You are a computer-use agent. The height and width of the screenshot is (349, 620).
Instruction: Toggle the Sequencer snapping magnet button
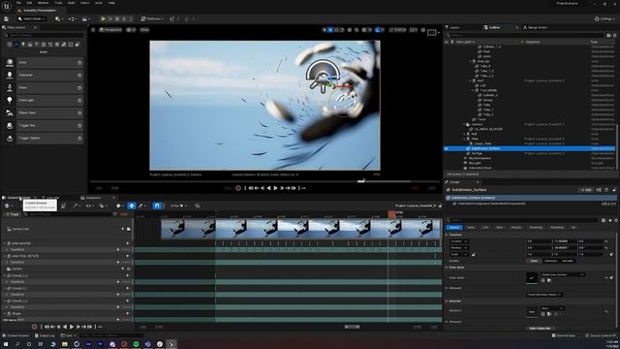157,206
